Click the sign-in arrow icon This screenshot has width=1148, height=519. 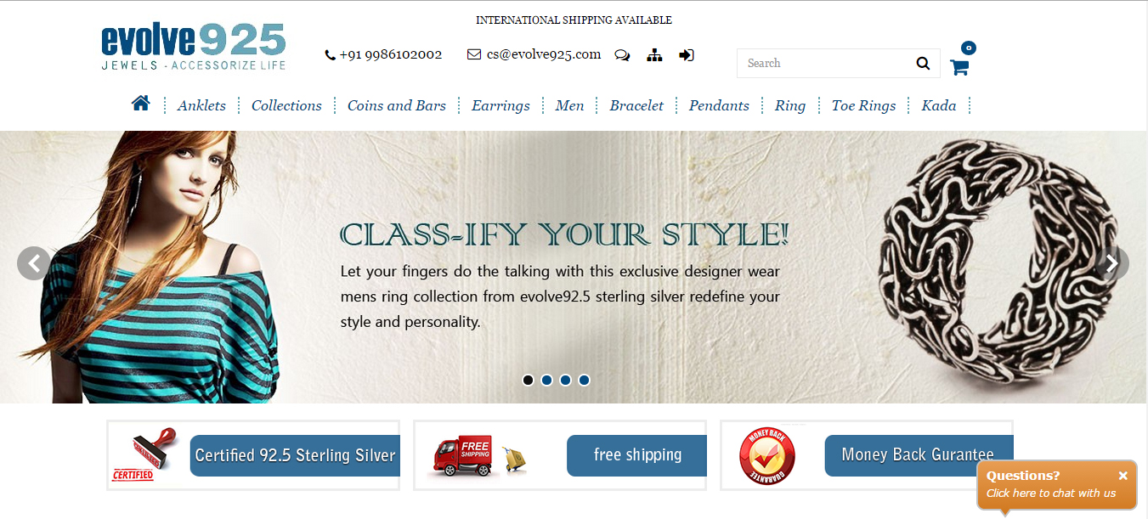tap(687, 55)
